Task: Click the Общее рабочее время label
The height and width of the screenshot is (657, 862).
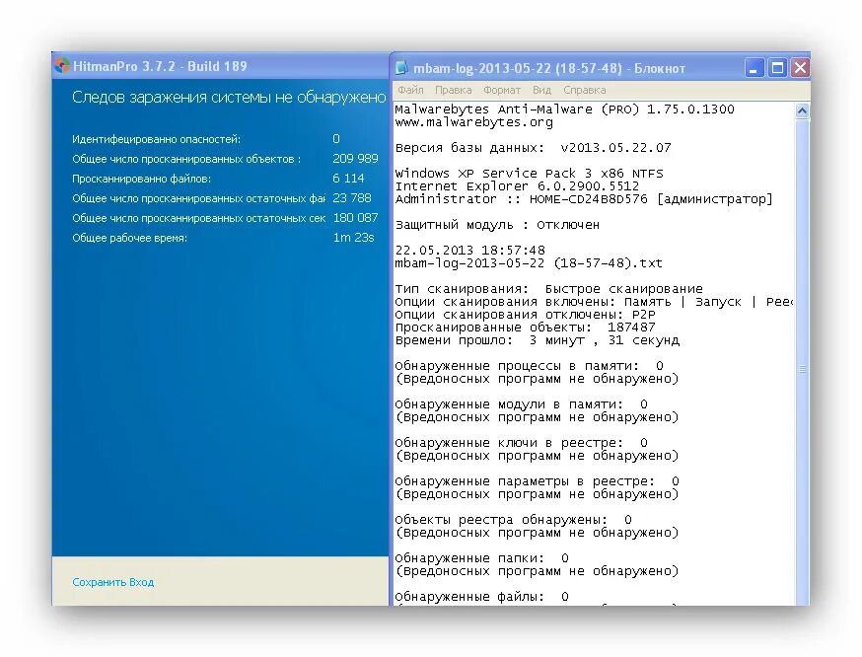Action: [x=130, y=238]
